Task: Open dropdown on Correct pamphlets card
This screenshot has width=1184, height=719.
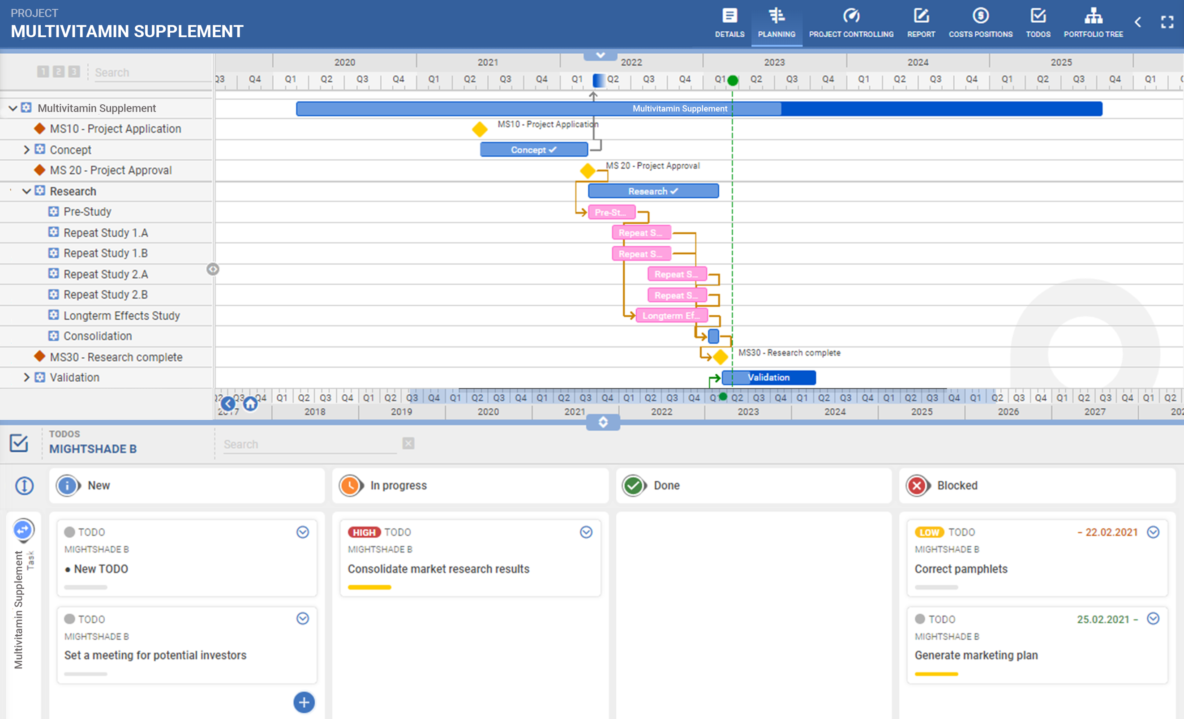Action: click(x=1153, y=532)
